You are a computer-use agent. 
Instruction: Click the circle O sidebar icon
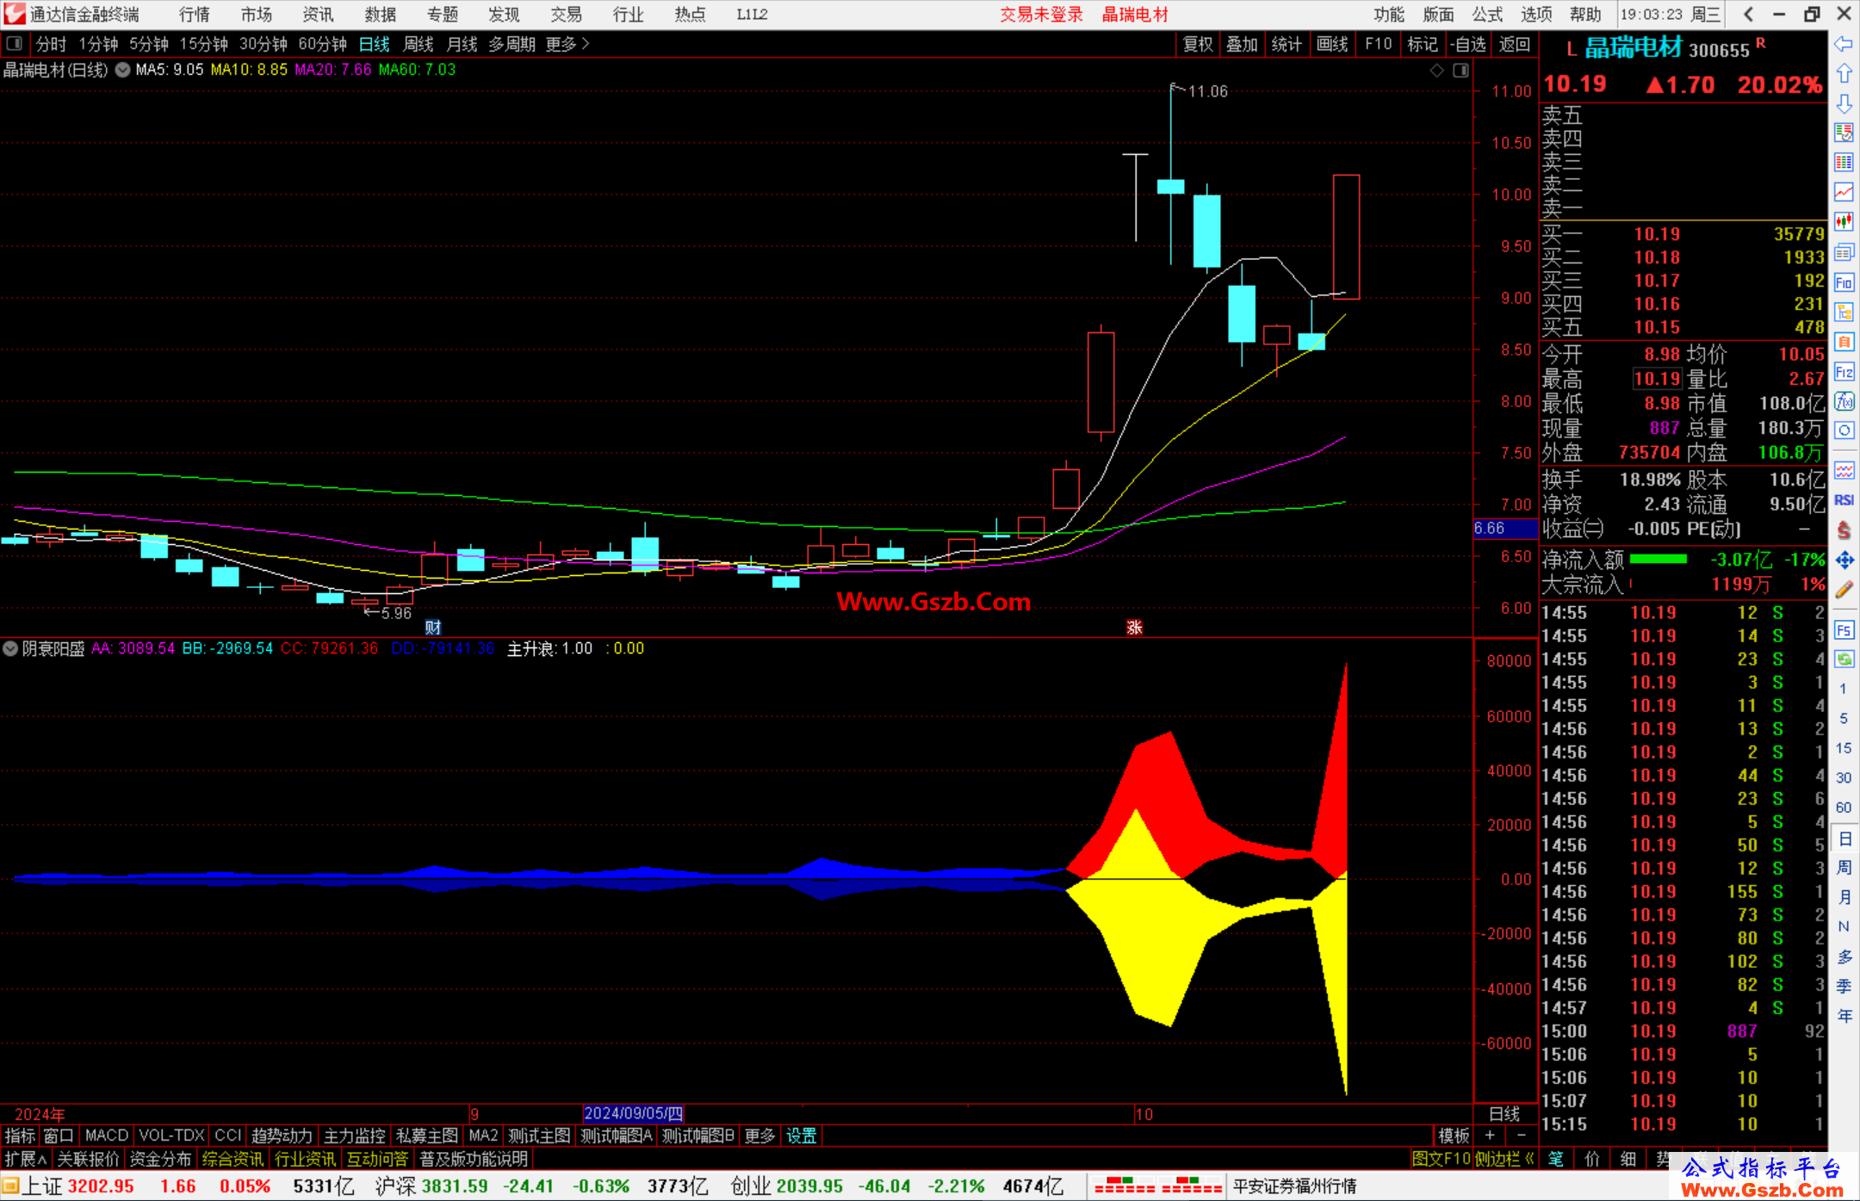pos(1844,430)
